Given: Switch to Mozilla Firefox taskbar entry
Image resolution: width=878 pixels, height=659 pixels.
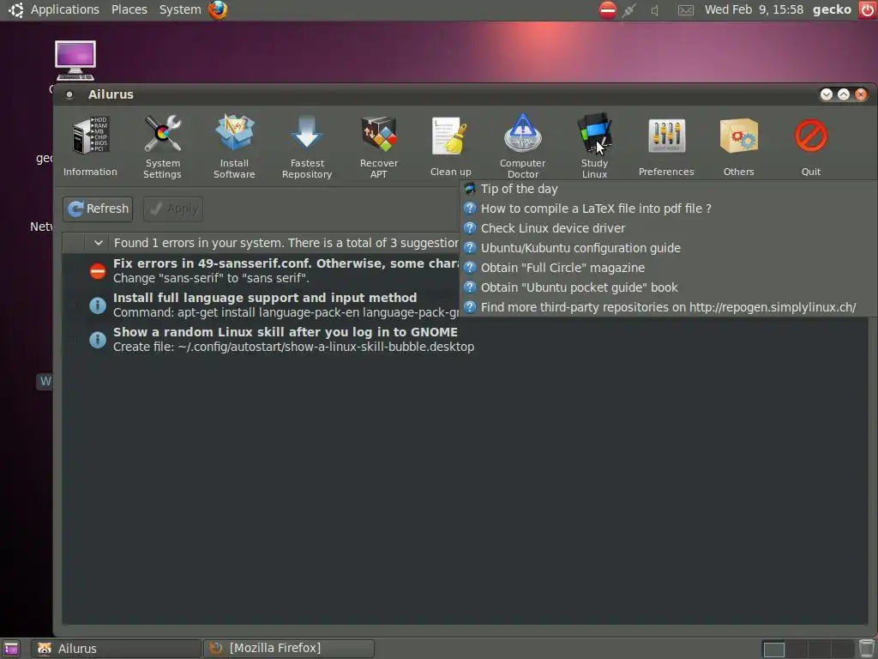Looking at the screenshot, I should (289, 649).
